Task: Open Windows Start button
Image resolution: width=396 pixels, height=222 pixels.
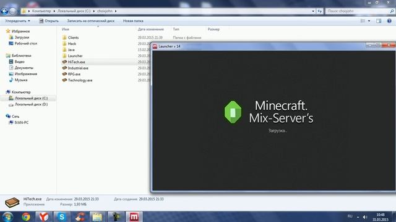Action: [7, 216]
